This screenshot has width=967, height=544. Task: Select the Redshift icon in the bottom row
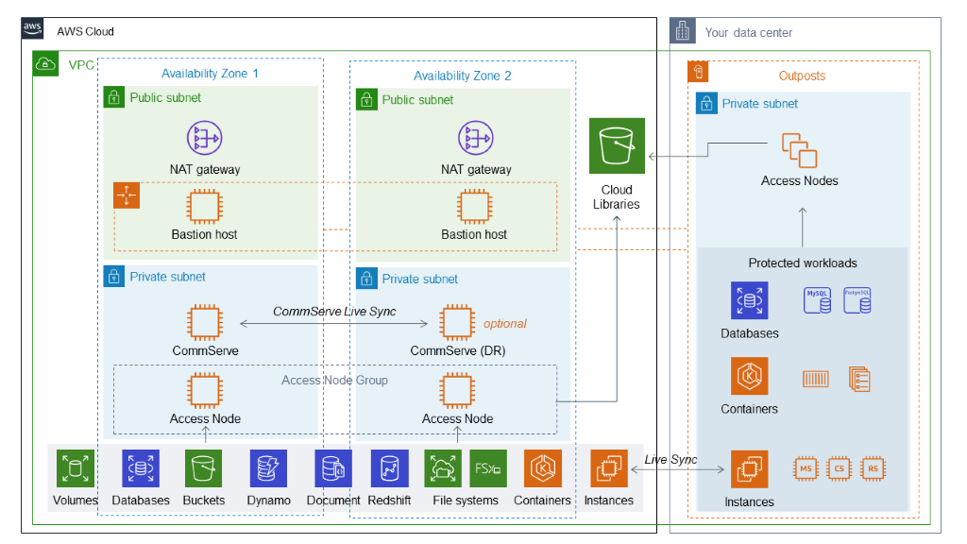pyautogui.click(x=389, y=467)
